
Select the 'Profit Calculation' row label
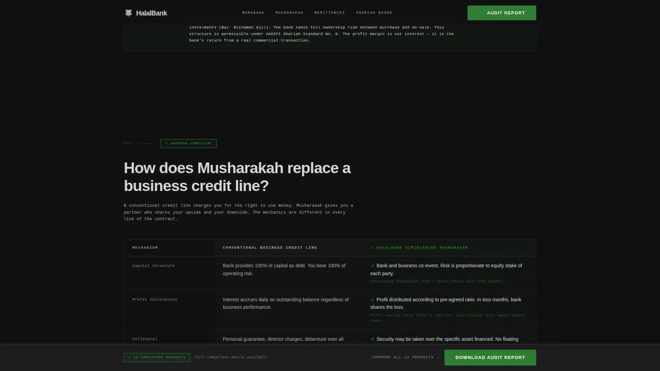point(155,300)
